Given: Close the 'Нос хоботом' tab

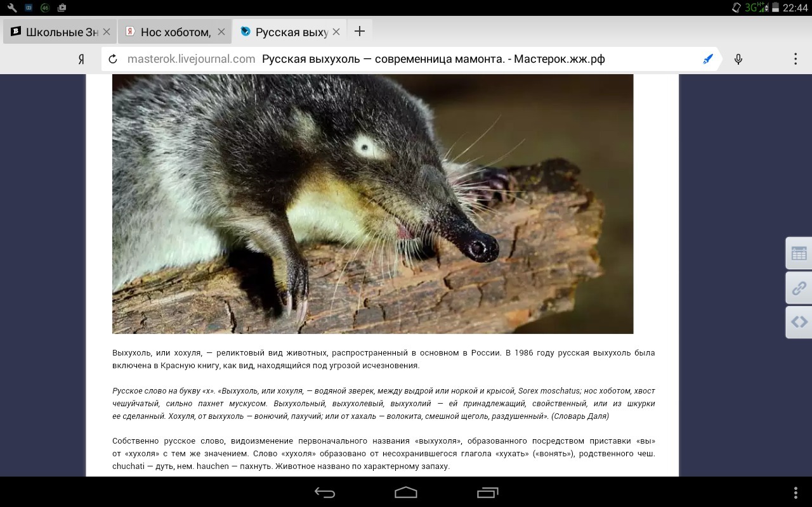Looking at the screenshot, I should coord(221,32).
